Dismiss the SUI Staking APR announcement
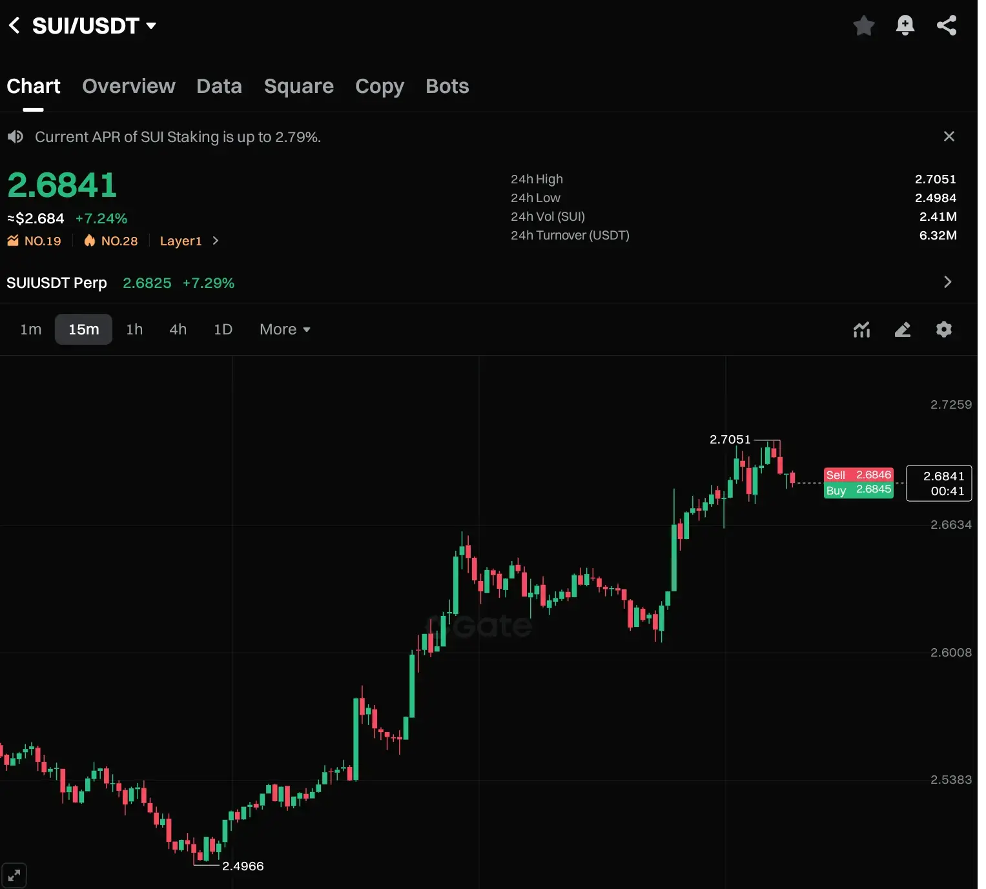Viewport: 986px width, 889px height. click(949, 136)
